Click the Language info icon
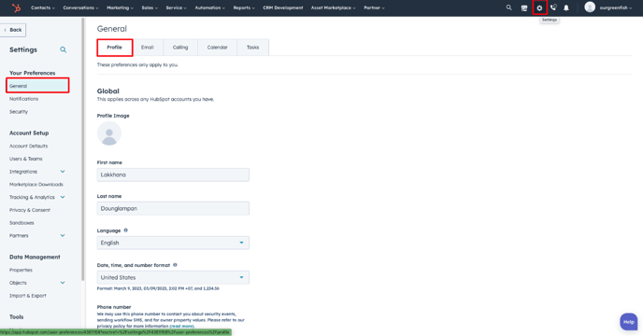Screen dimensions: 643x336 click(126, 231)
